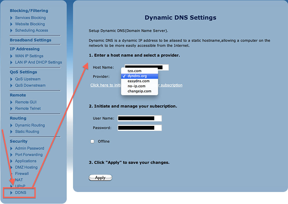Click the arrow icon beside Dynamic Routing
288x204 pixels.
pyautogui.click(x=11, y=125)
